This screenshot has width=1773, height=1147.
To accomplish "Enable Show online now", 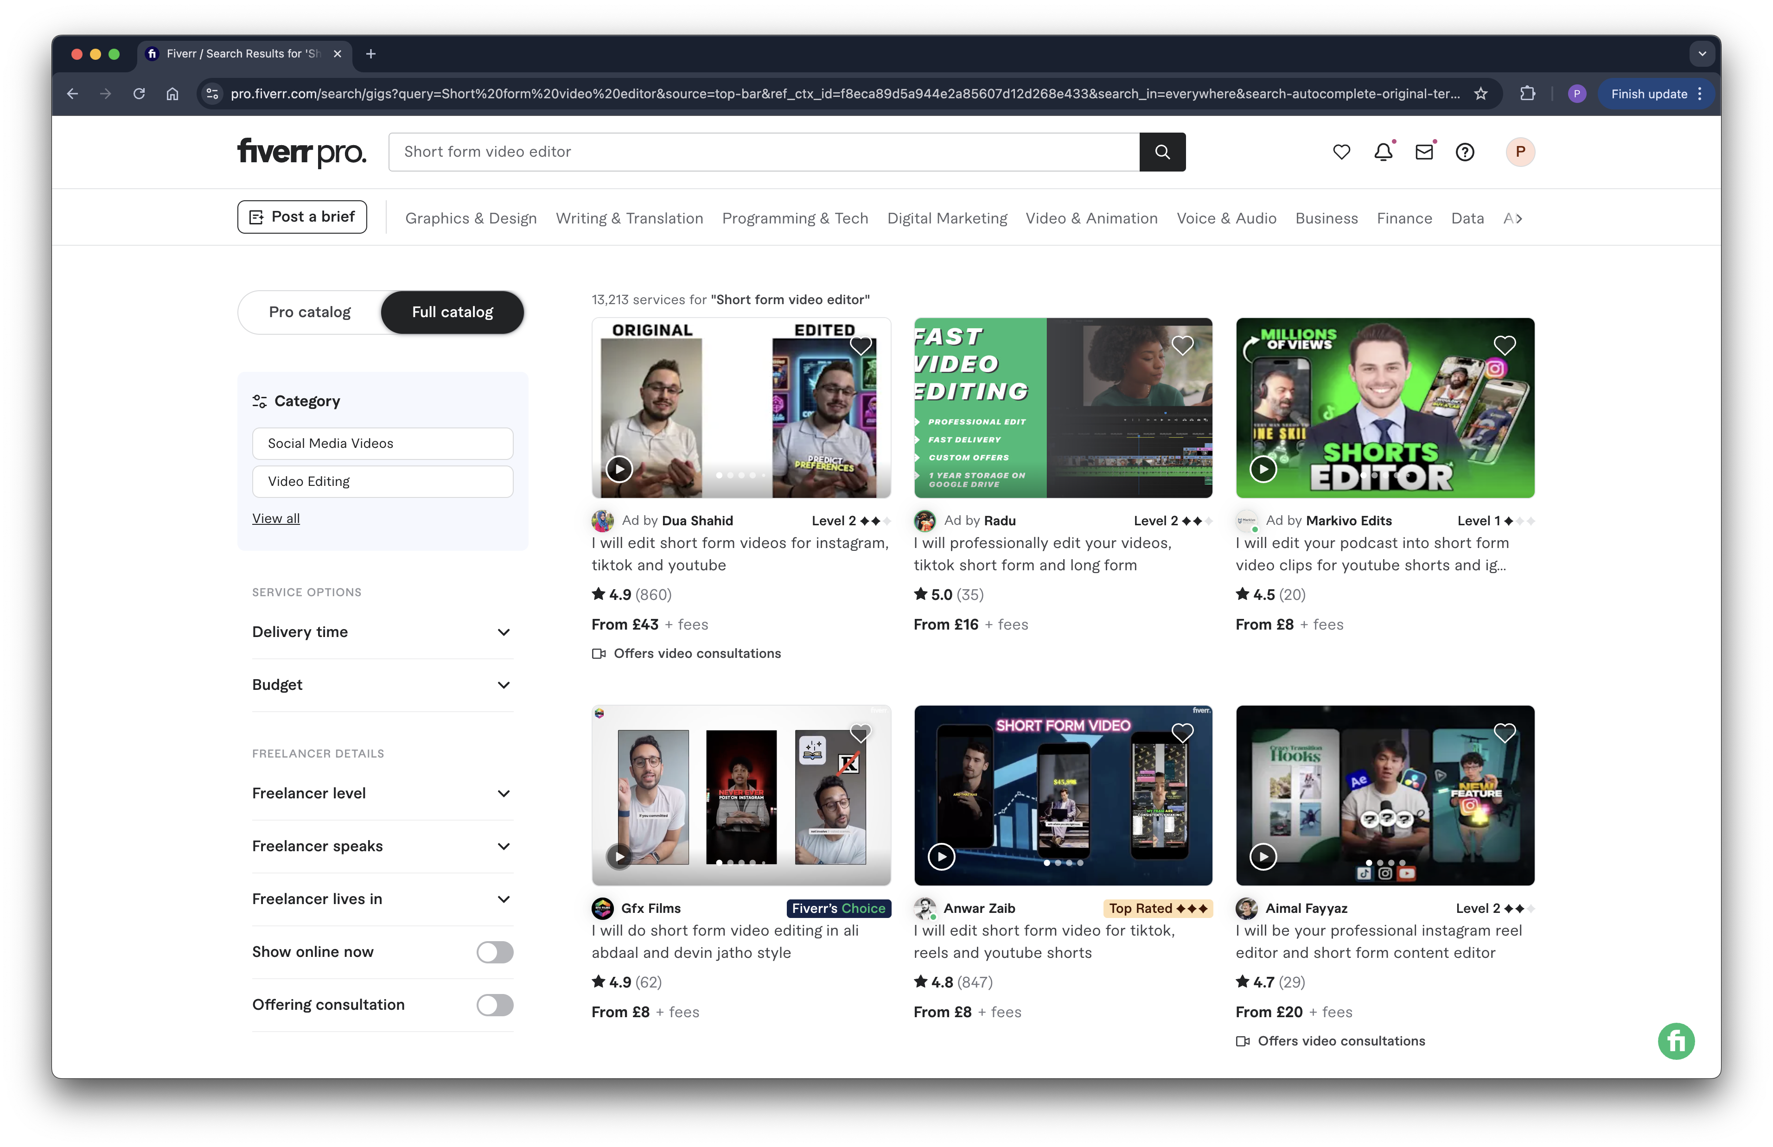I will (x=494, y=952).
